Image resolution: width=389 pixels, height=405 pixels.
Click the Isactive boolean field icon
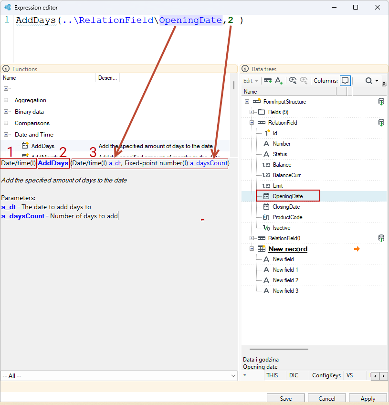click(x=266, y=228)
